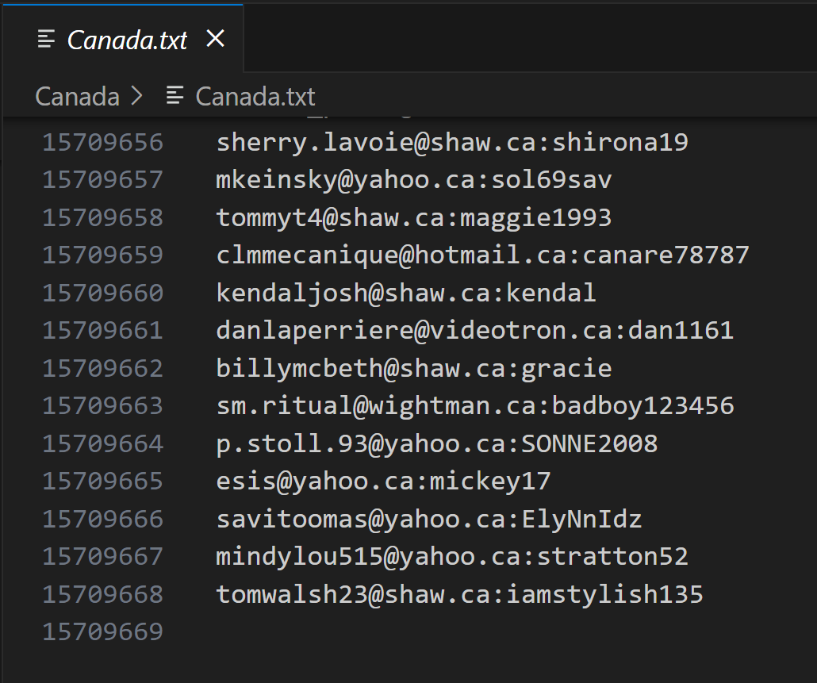The image size is (817, 683).
Task: Click the breadcrumb chevron after Canada
Action: pyautogui.click(x=136, y=97)
